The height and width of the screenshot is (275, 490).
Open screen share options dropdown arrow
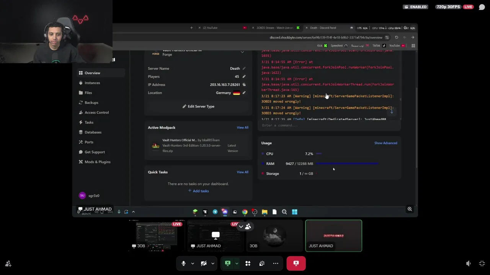tap(237, 264)
